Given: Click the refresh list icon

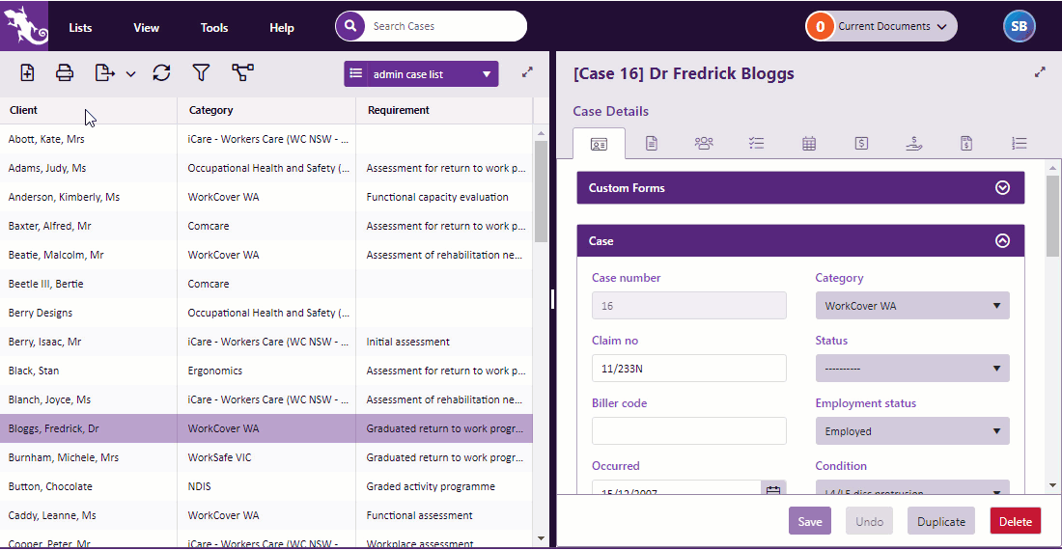Looking at the screenshot, I should pyautogui.click(x=161, y=72).
